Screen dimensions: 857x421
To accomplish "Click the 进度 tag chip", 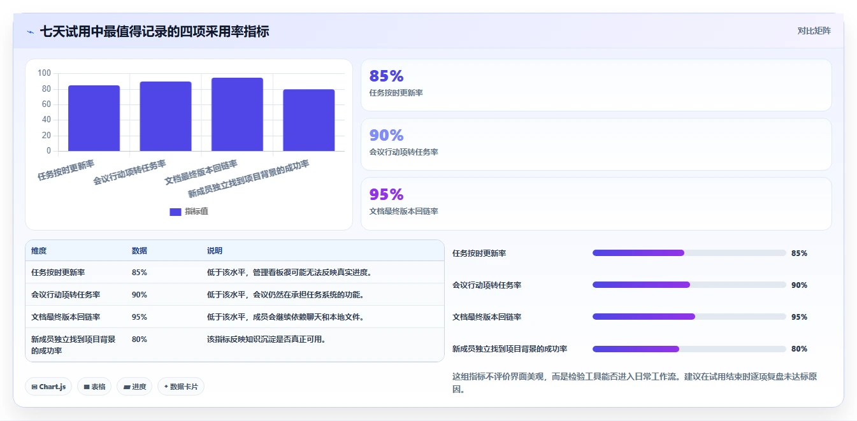I will click(x=134, y=387).
